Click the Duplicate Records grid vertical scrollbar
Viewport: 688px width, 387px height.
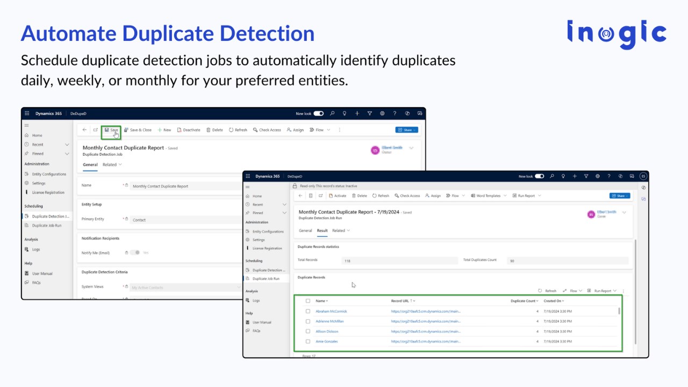coord(619,311)
